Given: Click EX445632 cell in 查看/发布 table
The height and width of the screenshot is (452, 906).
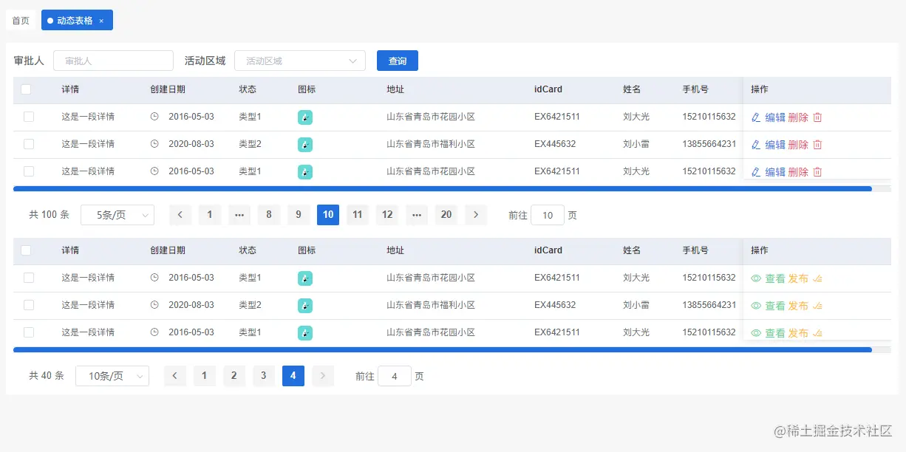Looking at the screenshot, I should tap(555, 305).
